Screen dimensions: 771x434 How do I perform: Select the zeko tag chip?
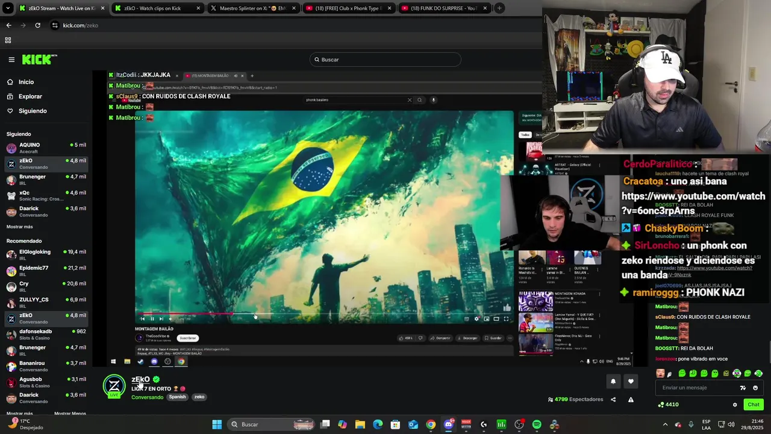[199, 397]
